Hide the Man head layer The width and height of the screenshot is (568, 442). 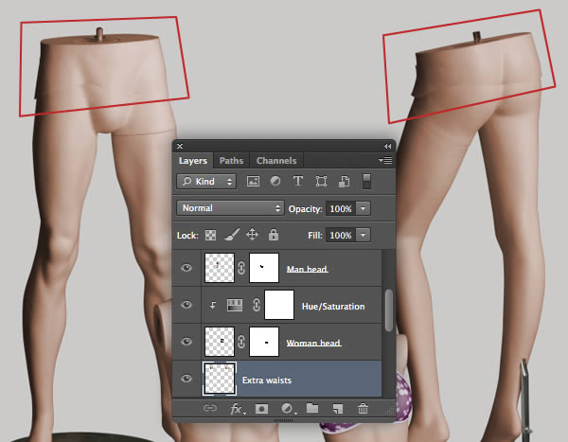(x=186, y=268)
